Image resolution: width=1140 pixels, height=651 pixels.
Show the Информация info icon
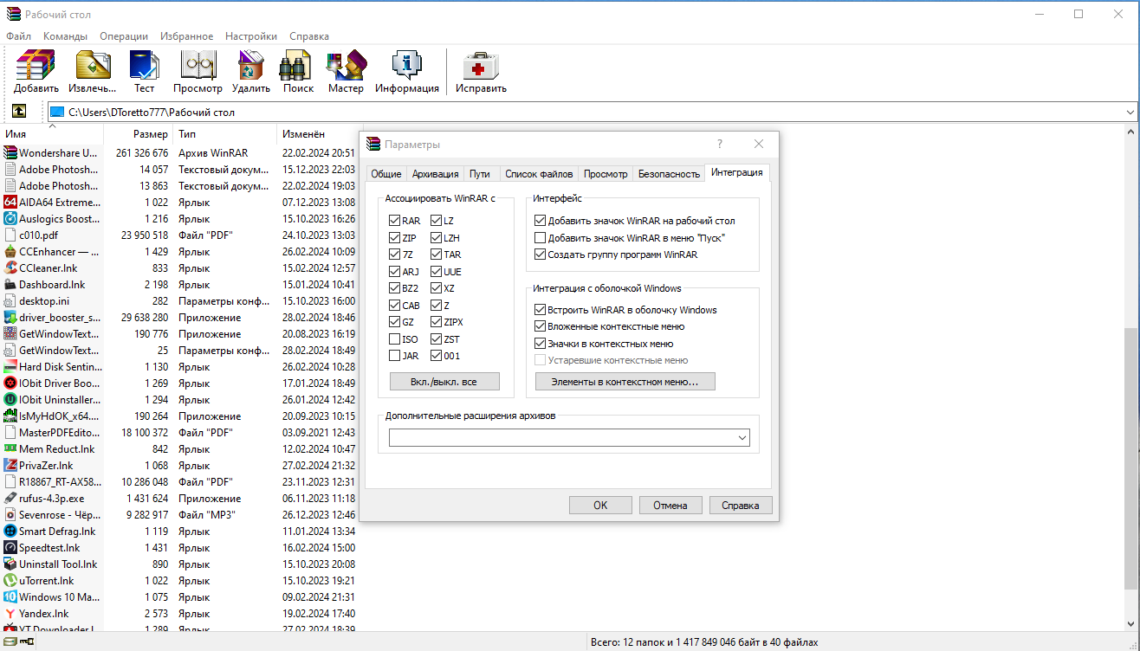406,65
